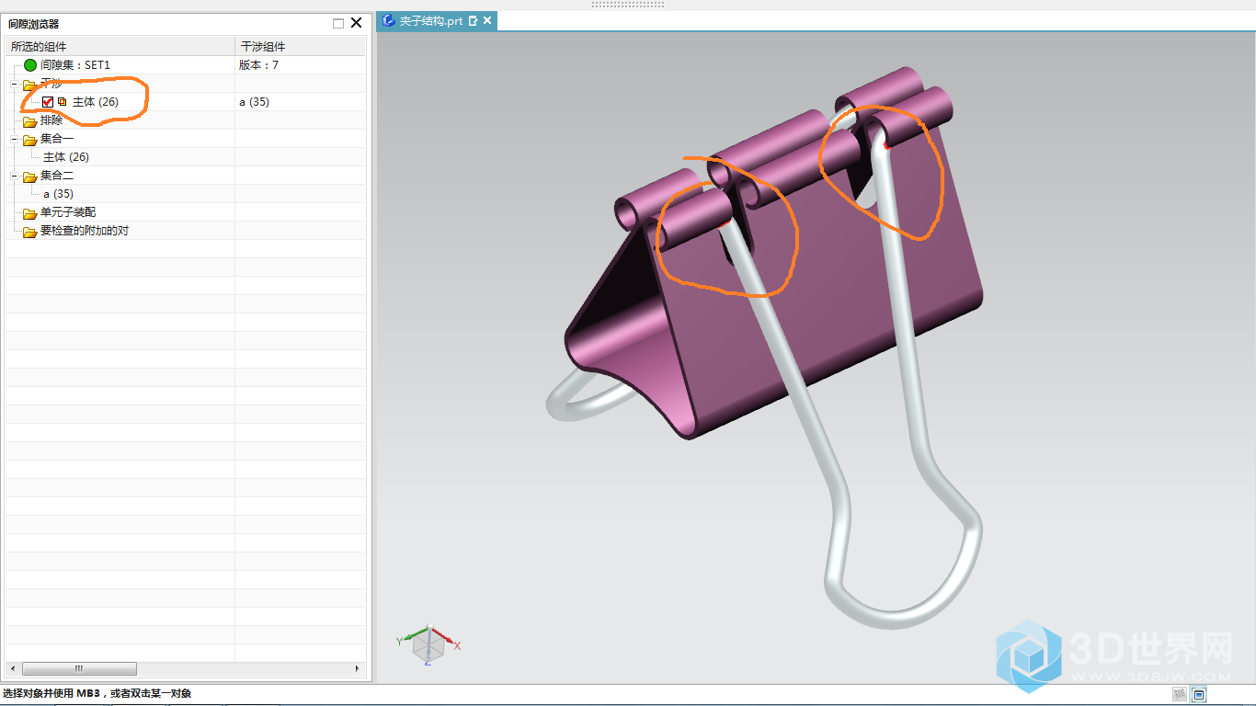The image size is (1256, 706).
Task: Click the horizontal scrollbar thumb in the browser panel
Action: coord(79,669)
